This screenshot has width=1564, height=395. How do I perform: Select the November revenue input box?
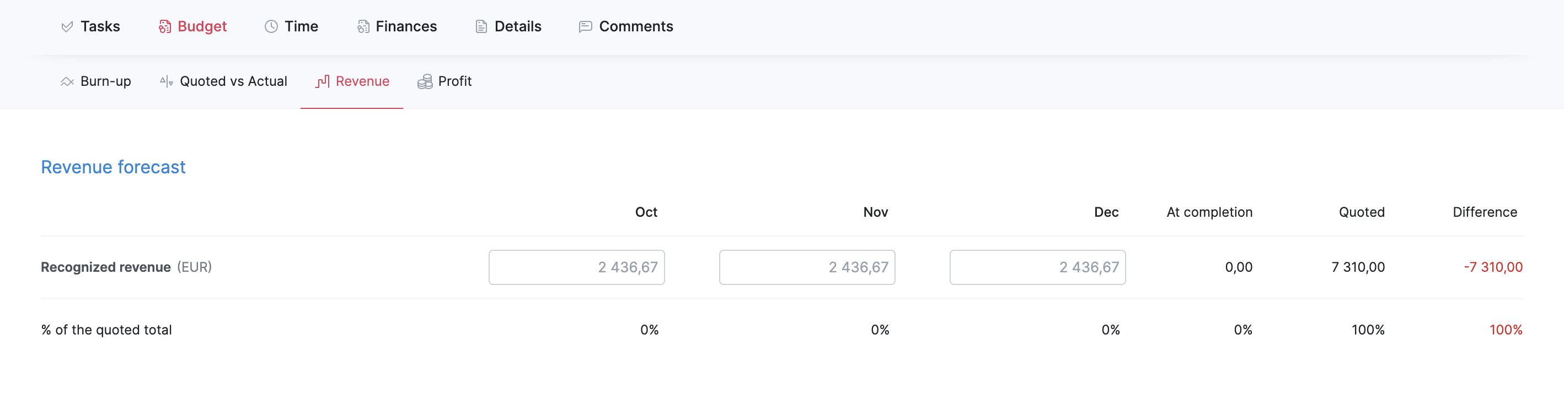807,267
